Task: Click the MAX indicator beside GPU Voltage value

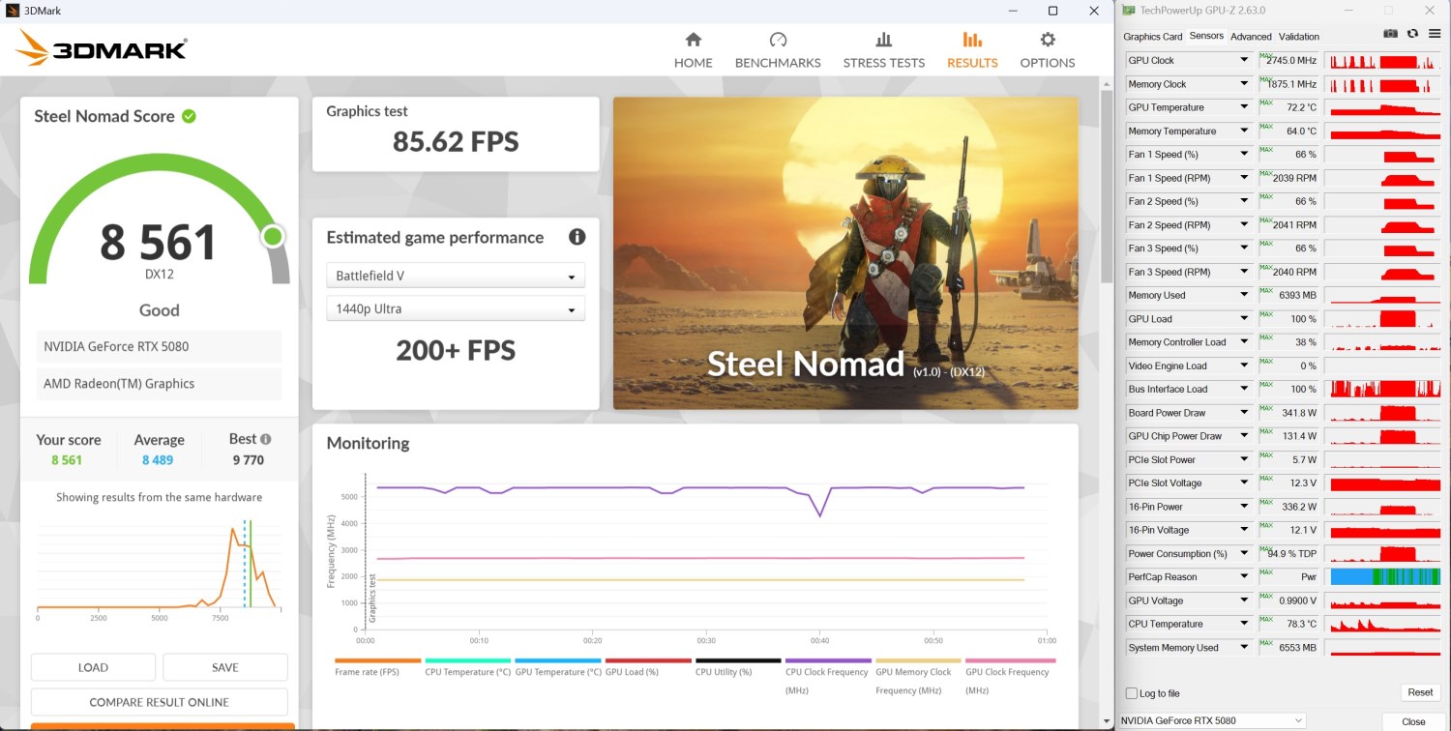Action: pos(1267,598)
